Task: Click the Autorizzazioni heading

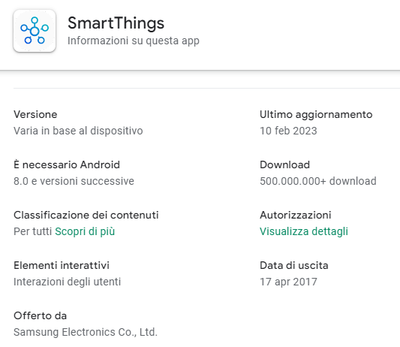Action: coord(296,215)
